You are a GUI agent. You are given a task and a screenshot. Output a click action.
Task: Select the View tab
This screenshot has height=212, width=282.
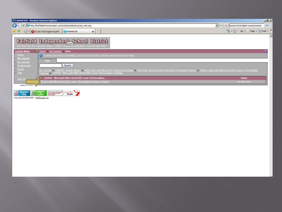(x=48, y=61)
